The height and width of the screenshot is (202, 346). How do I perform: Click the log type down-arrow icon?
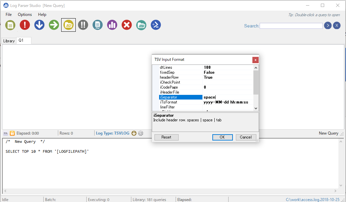coord(134,133)
